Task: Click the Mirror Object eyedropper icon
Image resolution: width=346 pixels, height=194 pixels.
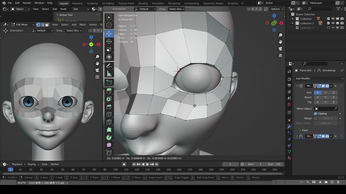Action: click(x=335, y=109)
